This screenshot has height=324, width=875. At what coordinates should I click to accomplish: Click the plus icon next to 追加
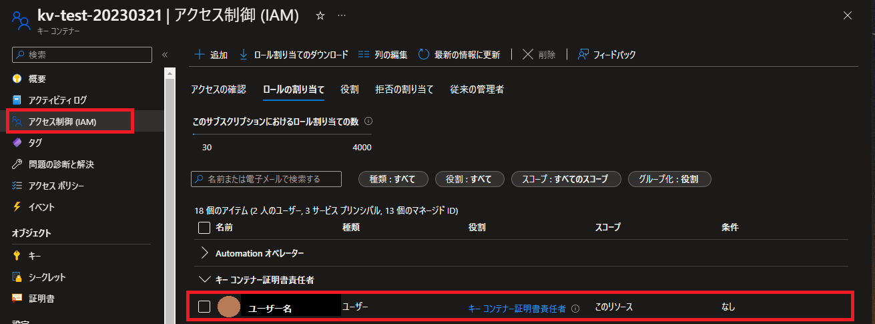pyautogui.click(x=199, y=55)
